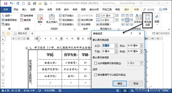Click the distribute rows evenly icon
The width and height of the screenshot is (172, 93).
(x=117, y=15)
